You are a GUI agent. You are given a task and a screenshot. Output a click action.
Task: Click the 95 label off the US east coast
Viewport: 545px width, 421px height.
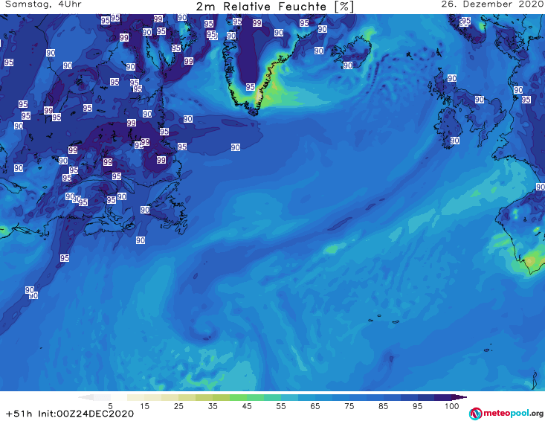[x=64, y=258]
